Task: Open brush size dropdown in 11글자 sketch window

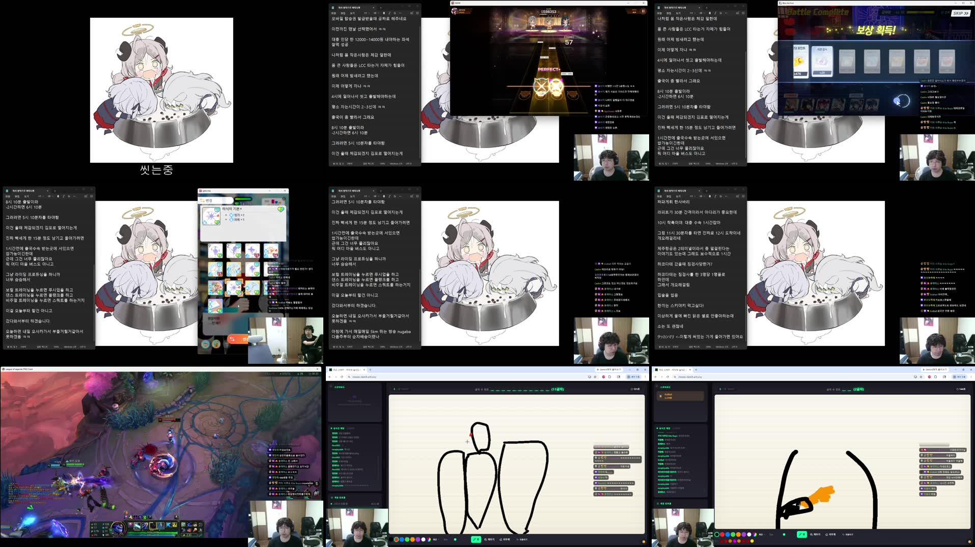Action: coord(435,539)
